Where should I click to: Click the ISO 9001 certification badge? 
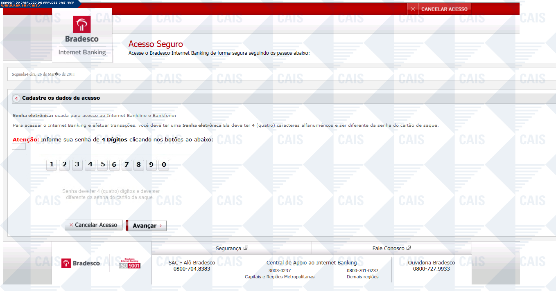[129, 263]
